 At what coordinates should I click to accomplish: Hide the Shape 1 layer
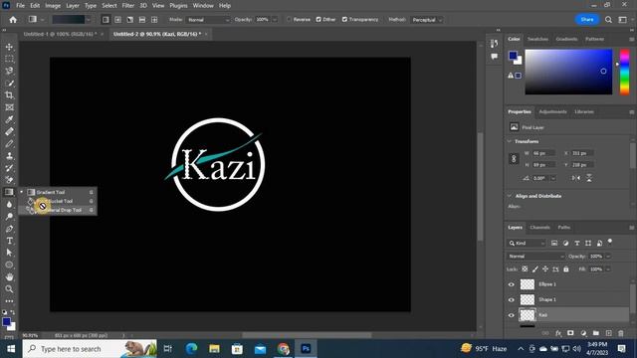tap(511, 300)
